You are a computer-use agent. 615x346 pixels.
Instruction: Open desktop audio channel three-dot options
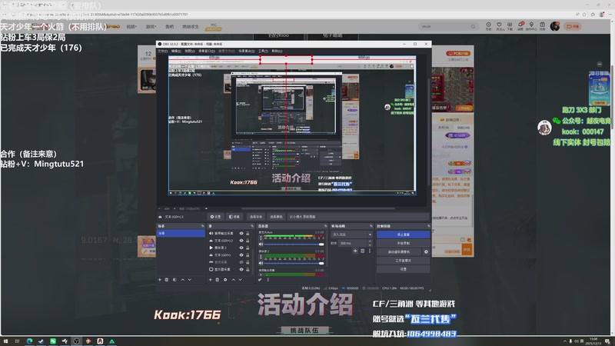261,238
